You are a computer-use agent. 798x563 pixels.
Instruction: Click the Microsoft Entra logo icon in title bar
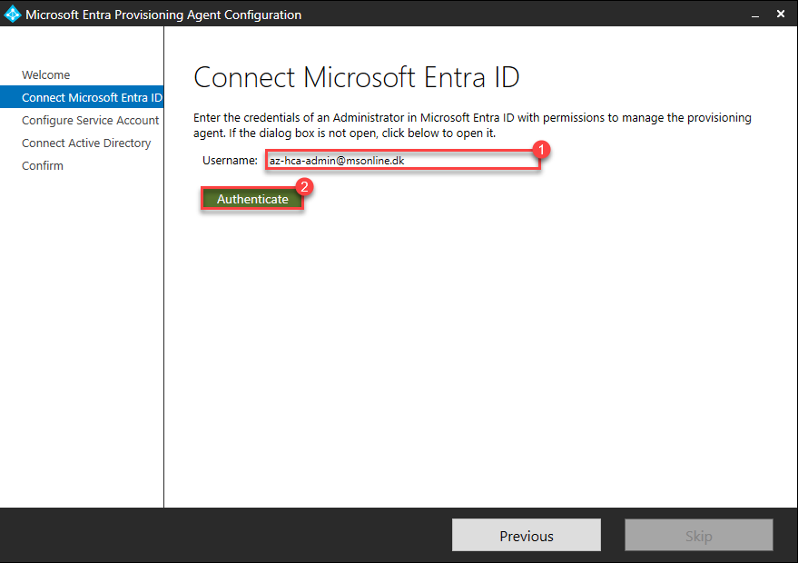click(12, 15)
